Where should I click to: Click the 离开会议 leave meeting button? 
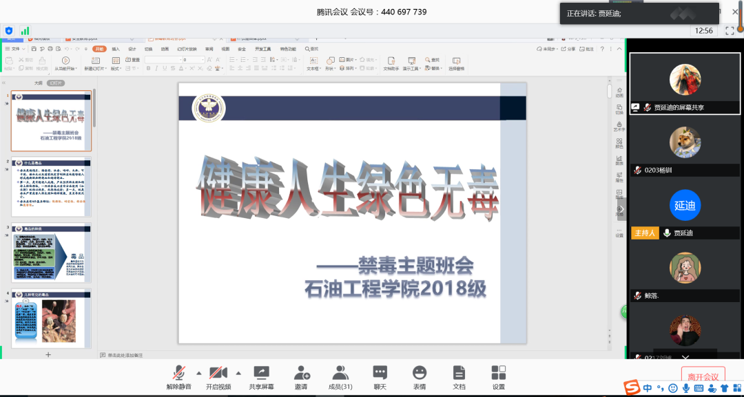pyautogui.click(x=703, y=376)
